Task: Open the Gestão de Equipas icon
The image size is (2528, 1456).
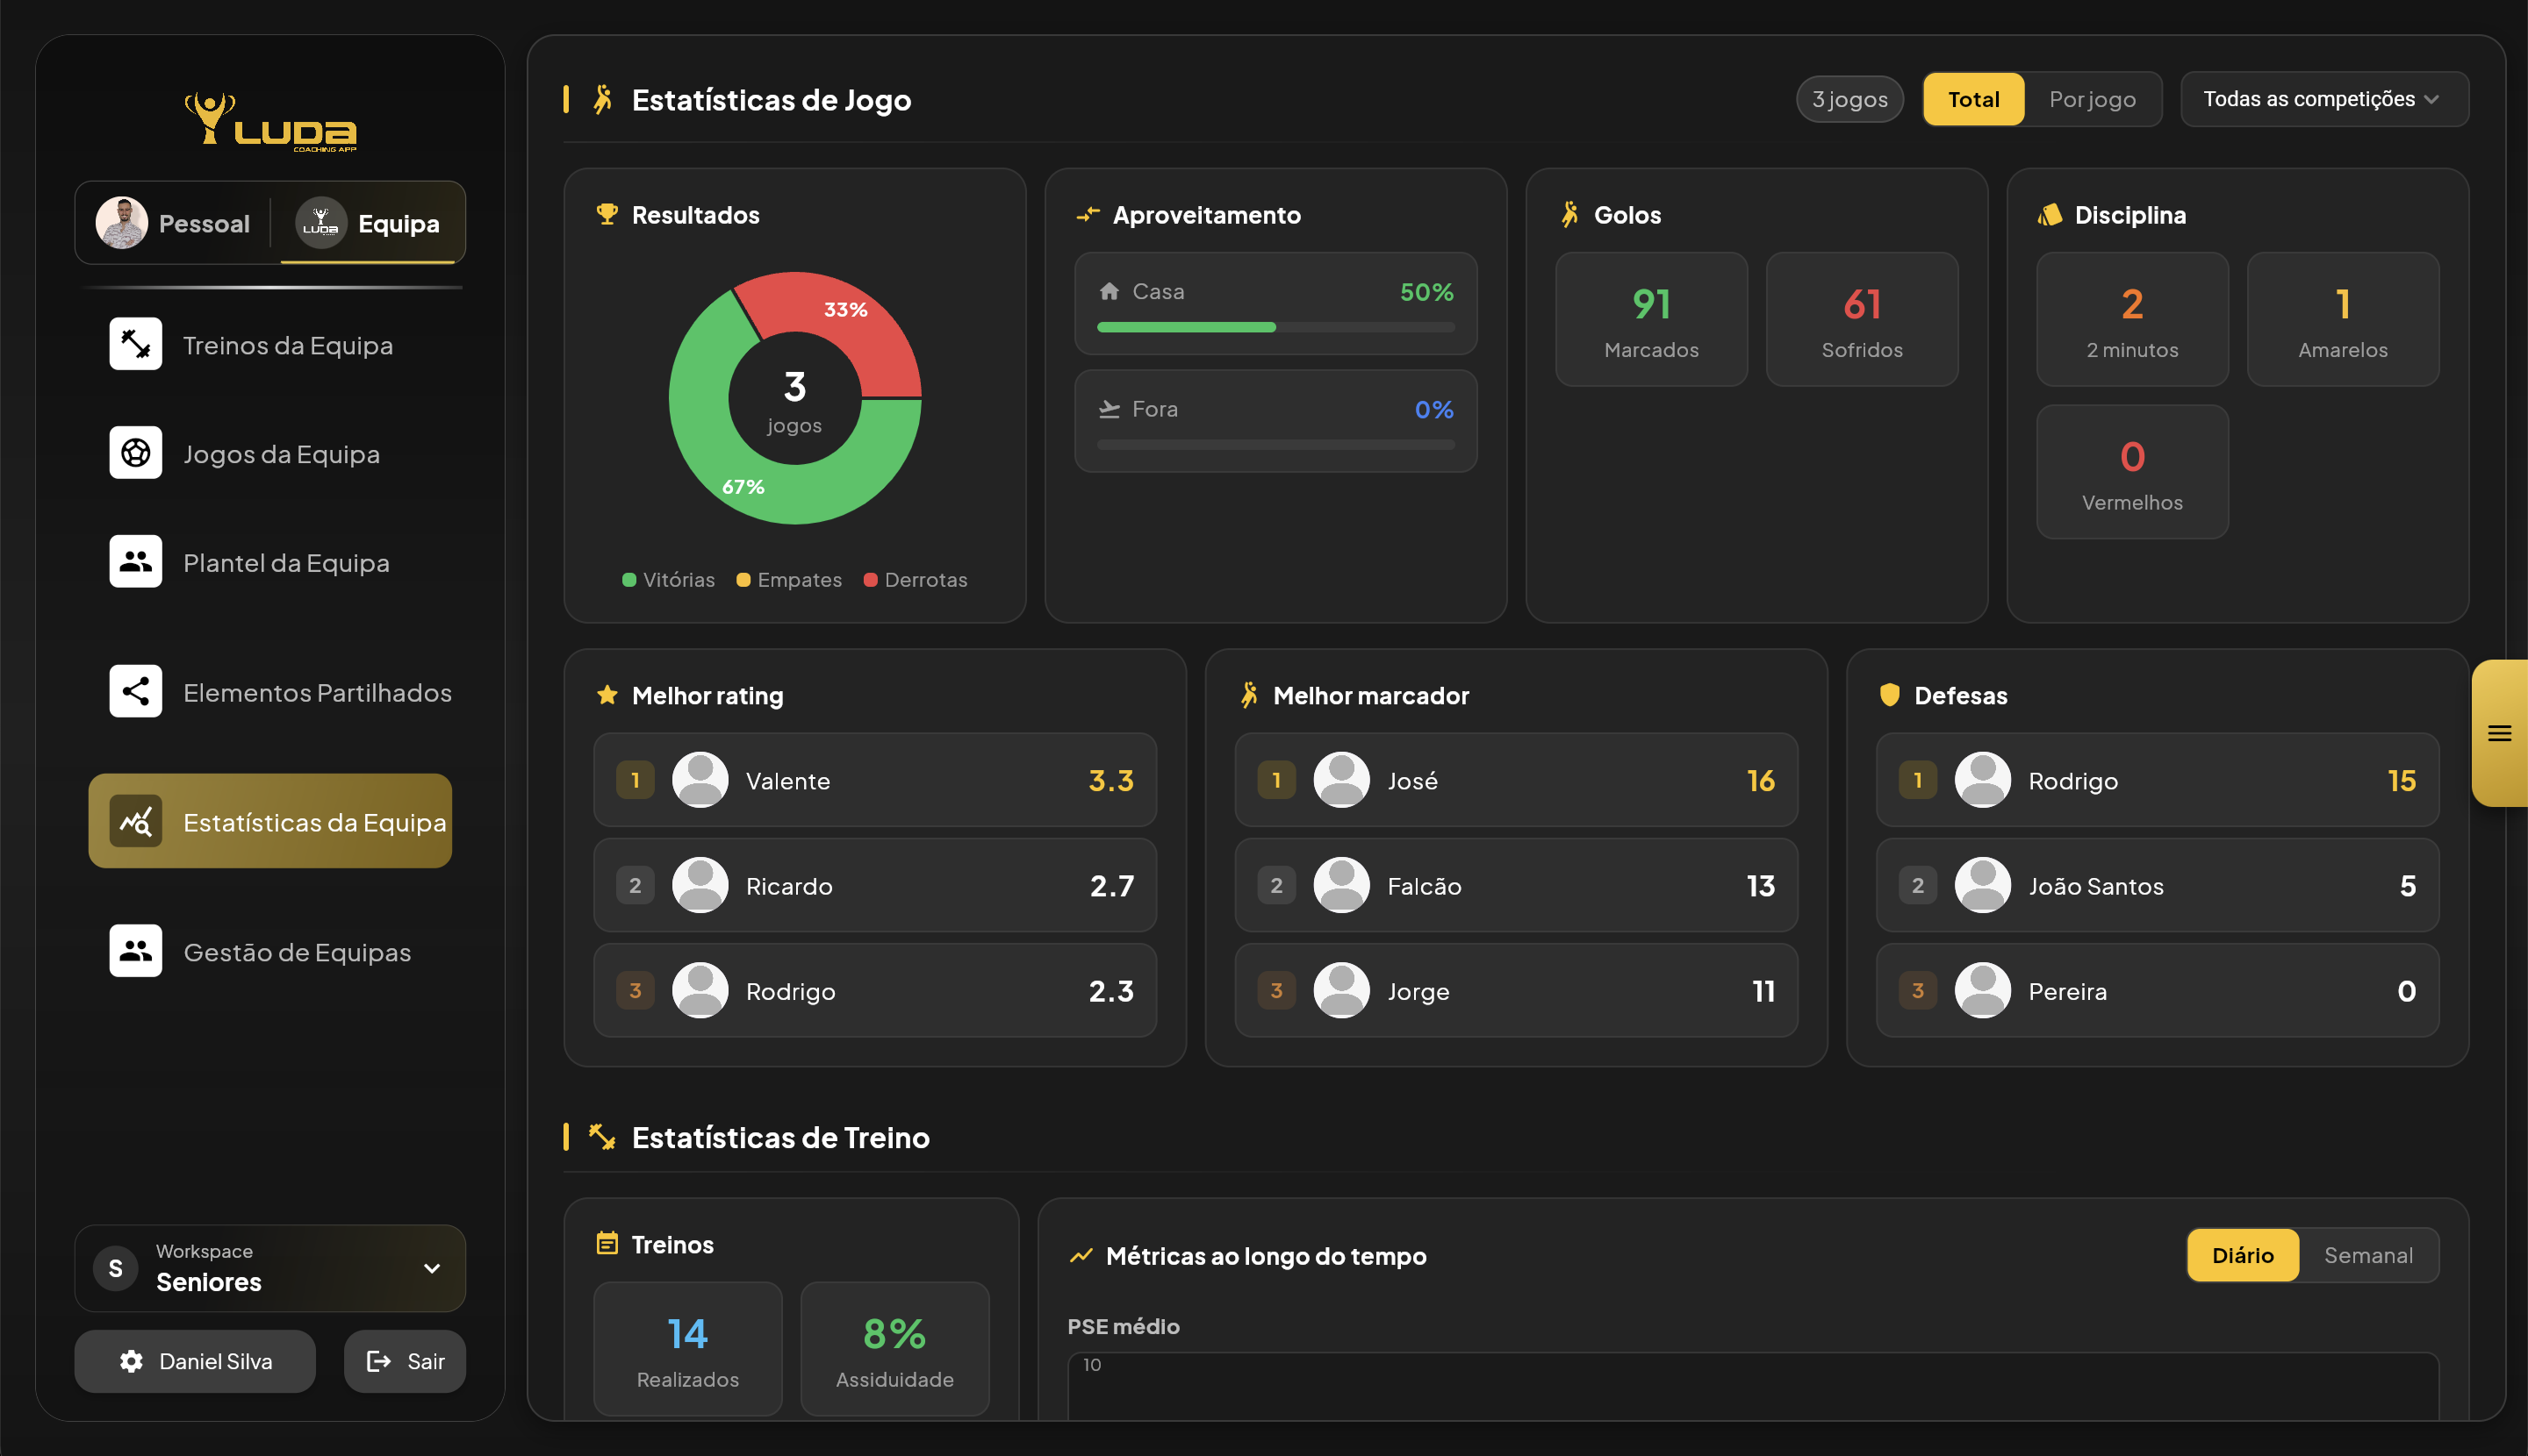Action: coord(135,951)
